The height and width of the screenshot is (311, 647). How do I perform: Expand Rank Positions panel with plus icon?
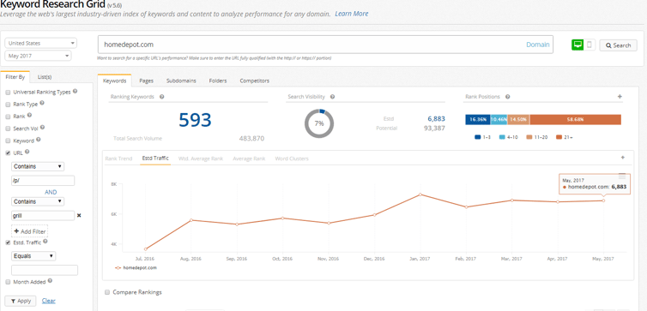point(620,97)
